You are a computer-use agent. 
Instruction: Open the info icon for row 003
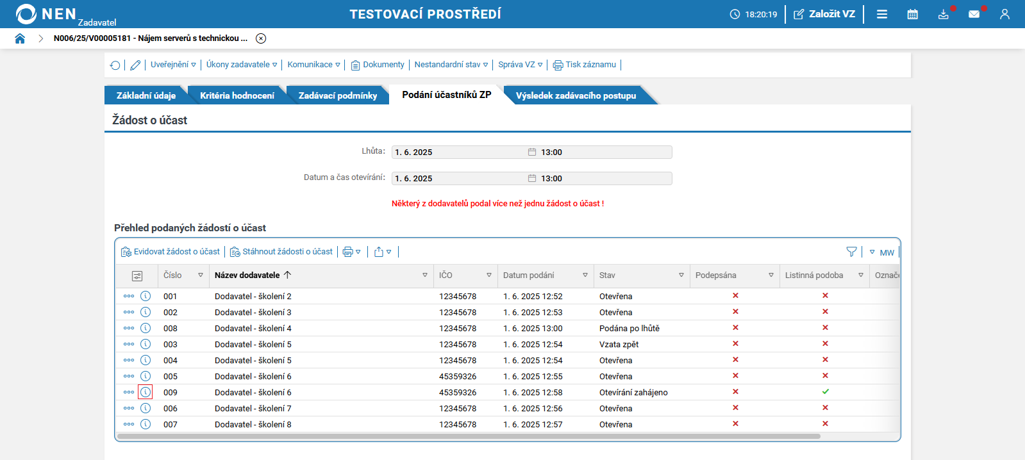click(146, 344)
